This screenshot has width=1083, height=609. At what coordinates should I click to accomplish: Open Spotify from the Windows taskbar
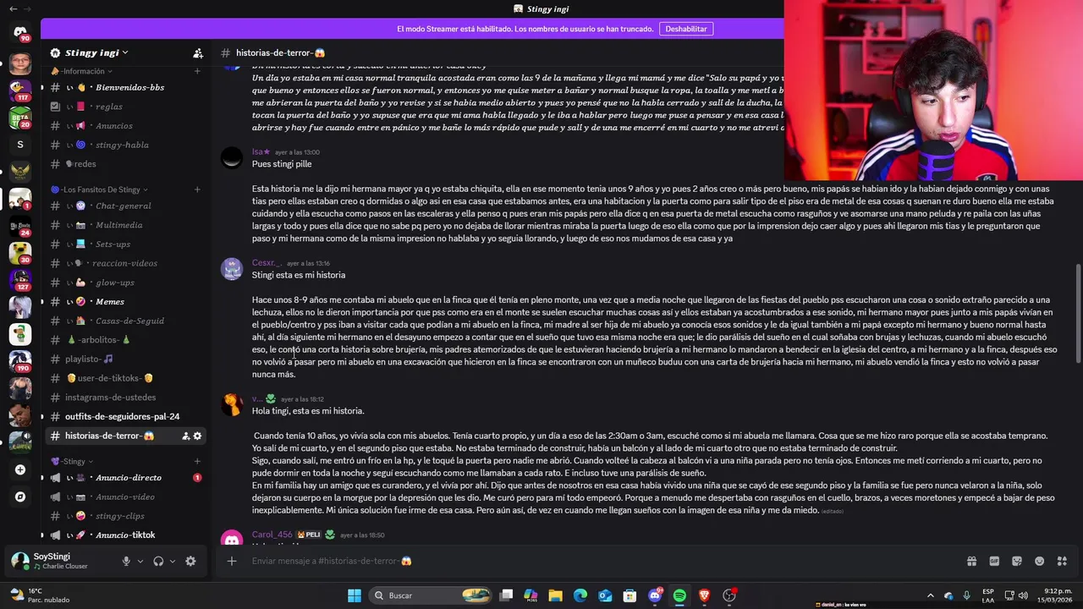(679, 595)
